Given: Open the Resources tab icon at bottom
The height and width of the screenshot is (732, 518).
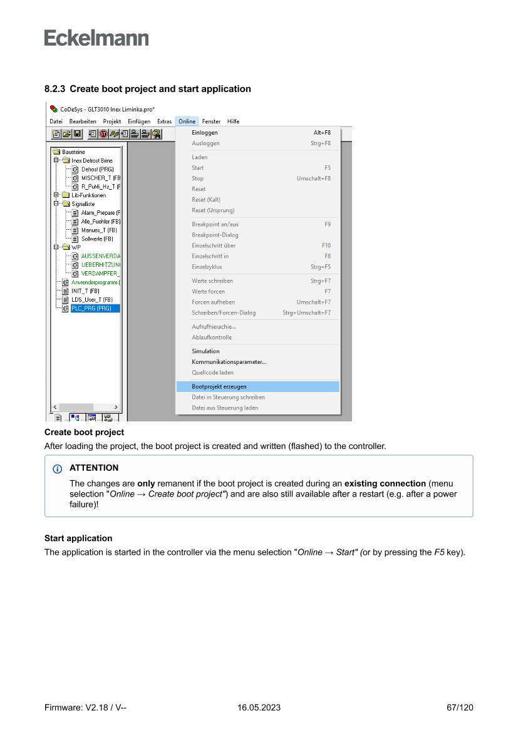Looking at the screenshot, I should tap(108, 417).
